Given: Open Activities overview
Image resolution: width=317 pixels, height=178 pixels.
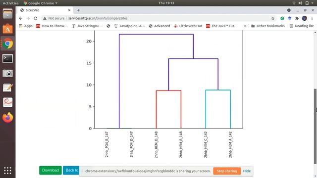Looking at the screenshot, I should tap(10, 3).
